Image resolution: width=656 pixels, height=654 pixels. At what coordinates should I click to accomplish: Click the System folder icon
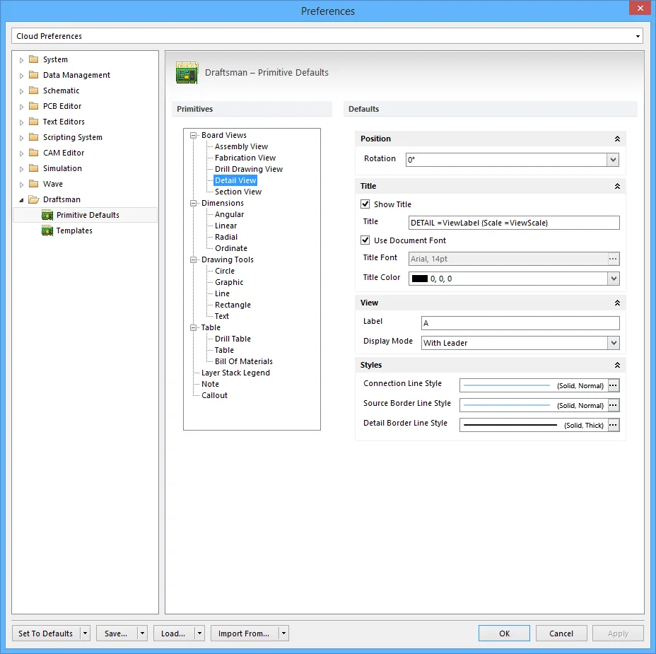[x=33, y=59]
